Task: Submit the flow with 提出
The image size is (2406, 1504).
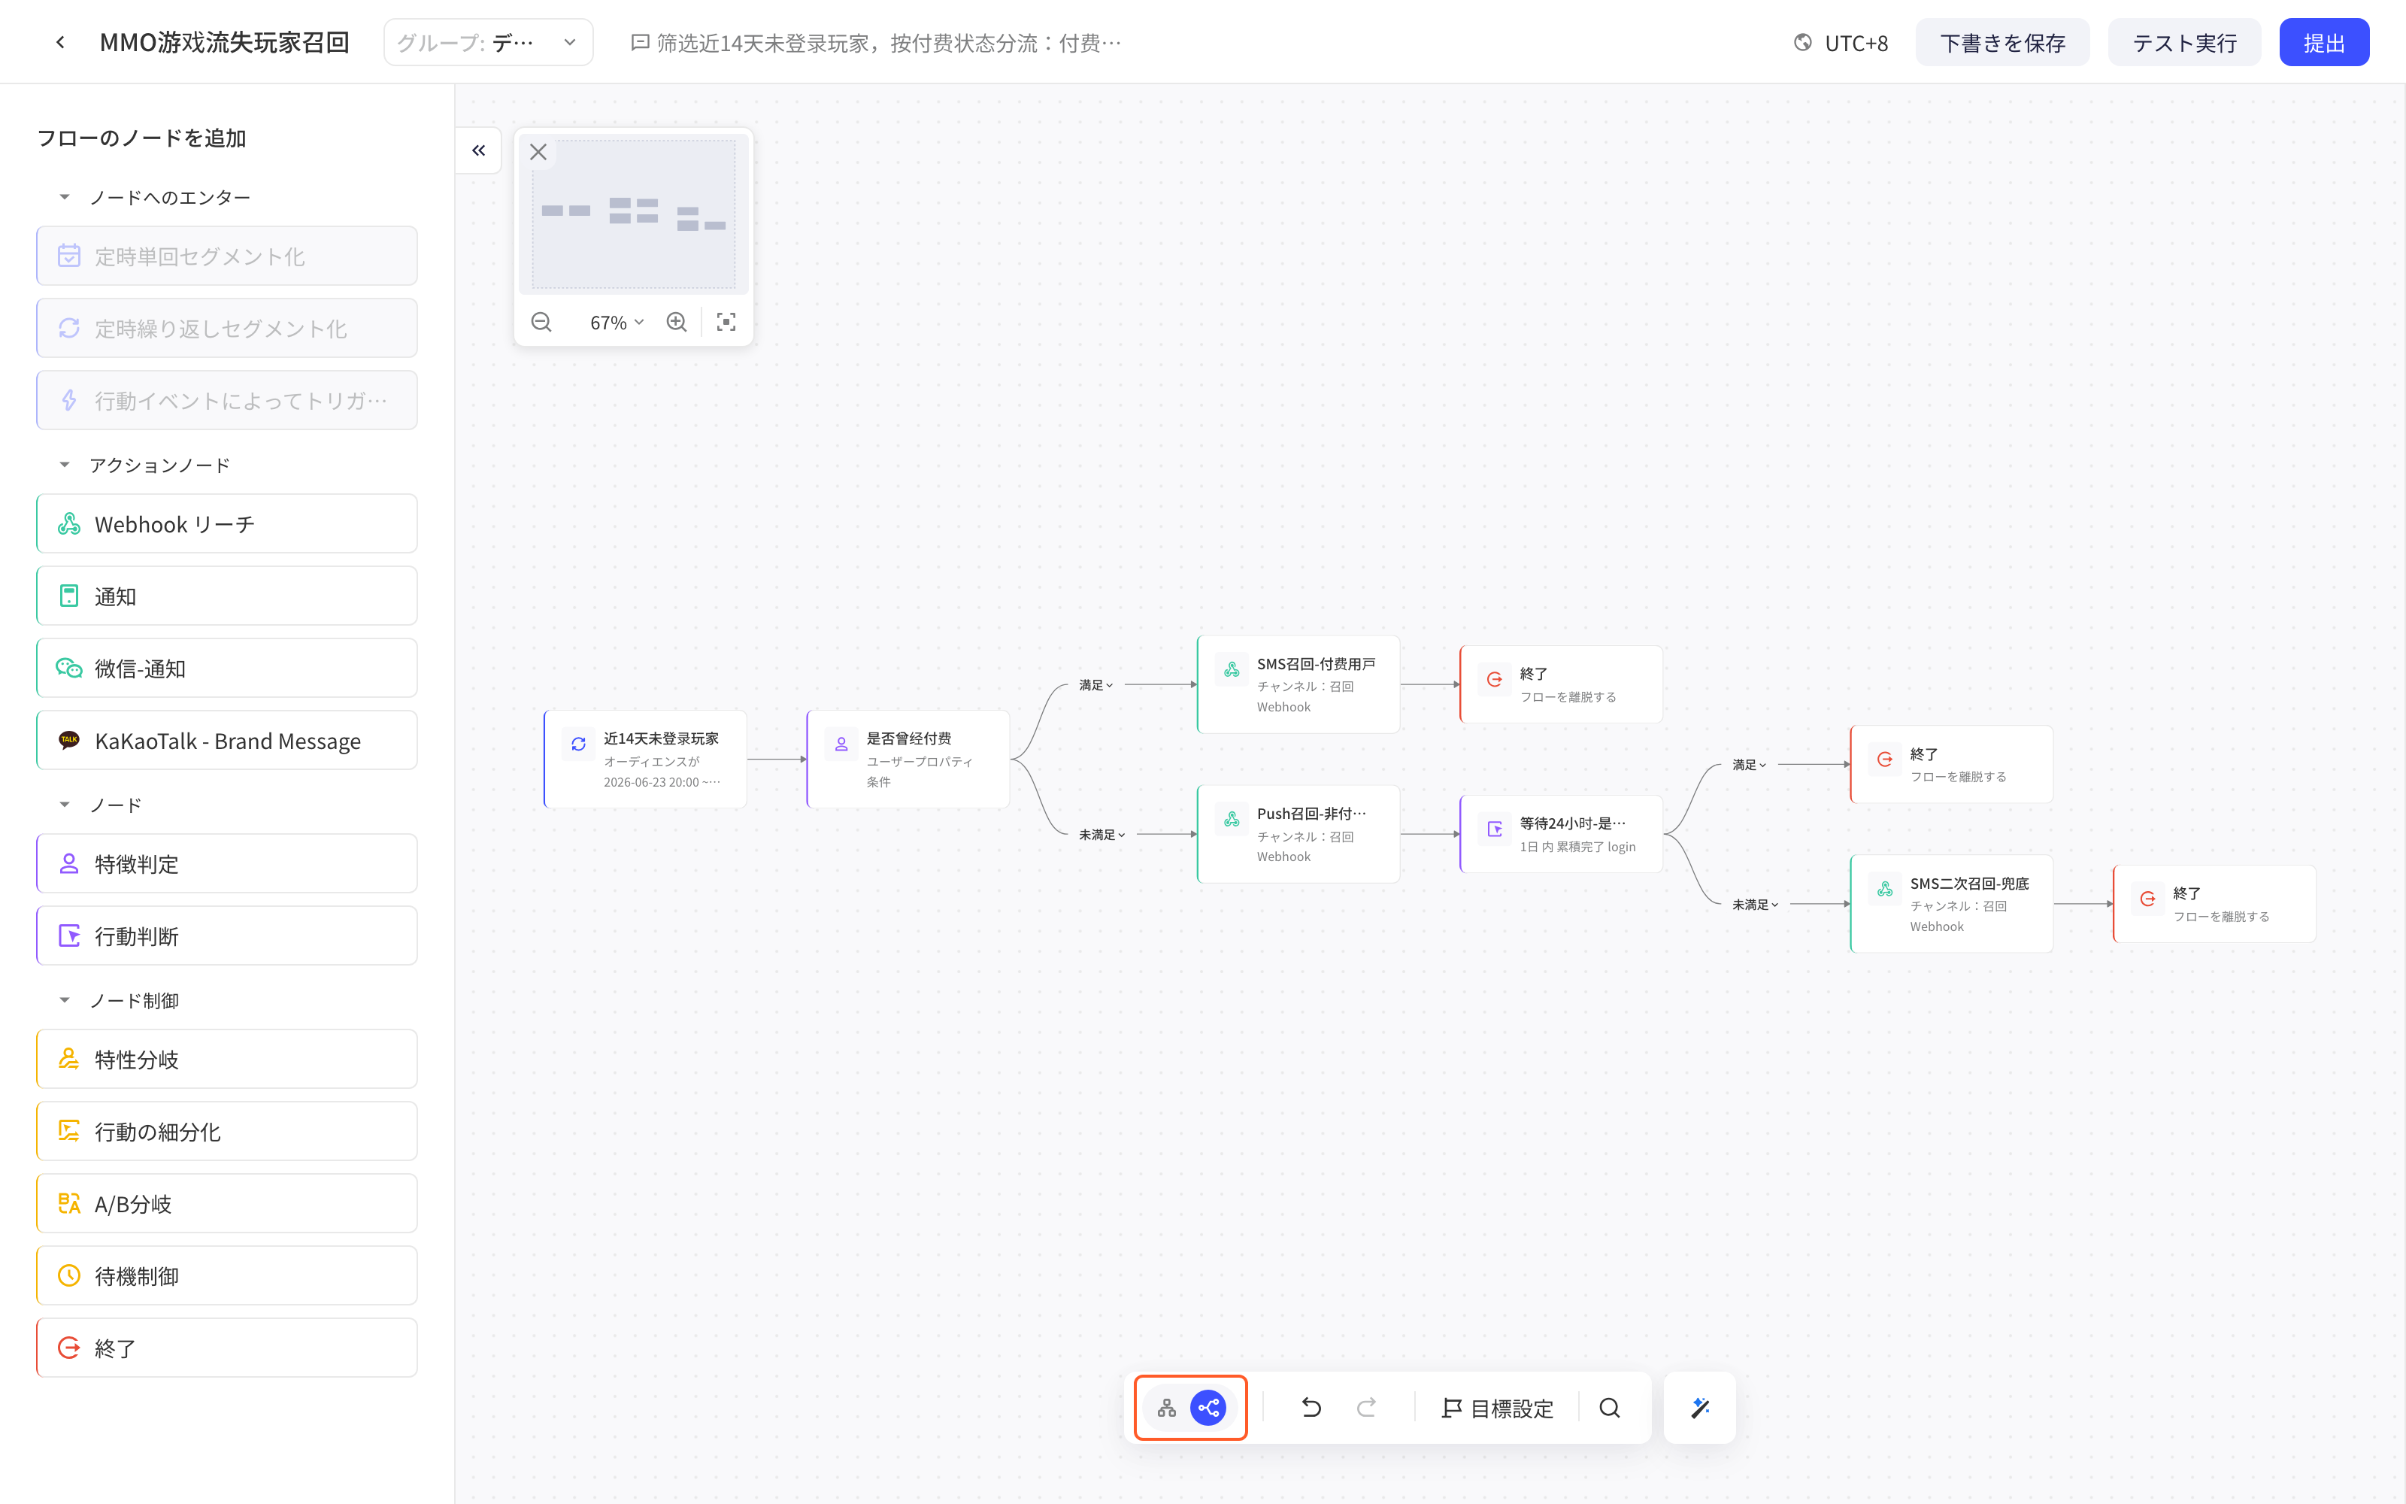Action: (x=2323, y=43)
